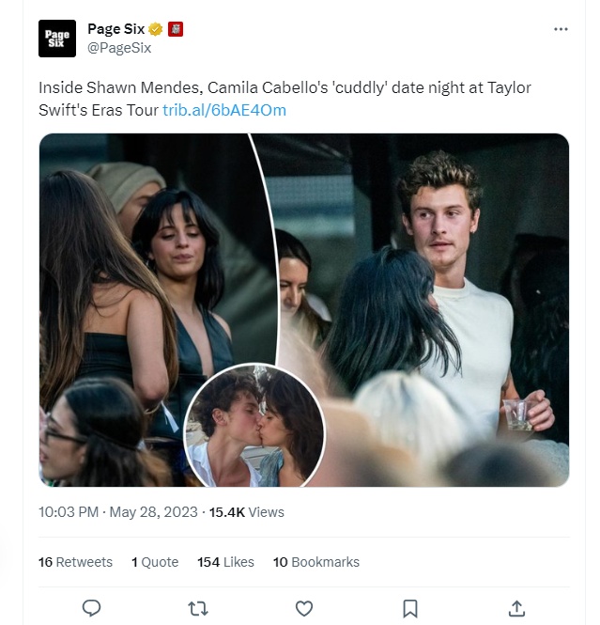Click the gold verified badge
Screen dimensions: 600x625
point(155,29)
